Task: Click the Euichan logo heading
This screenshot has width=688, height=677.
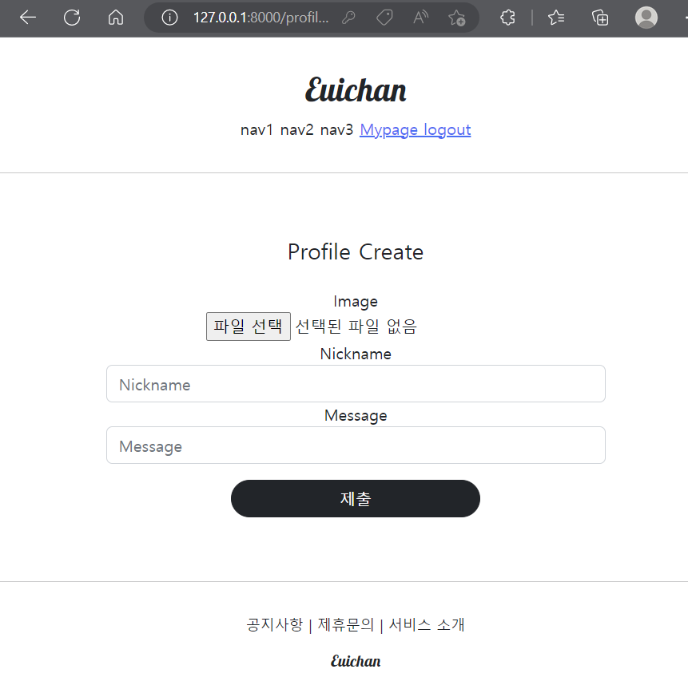Action: (355, 90)
